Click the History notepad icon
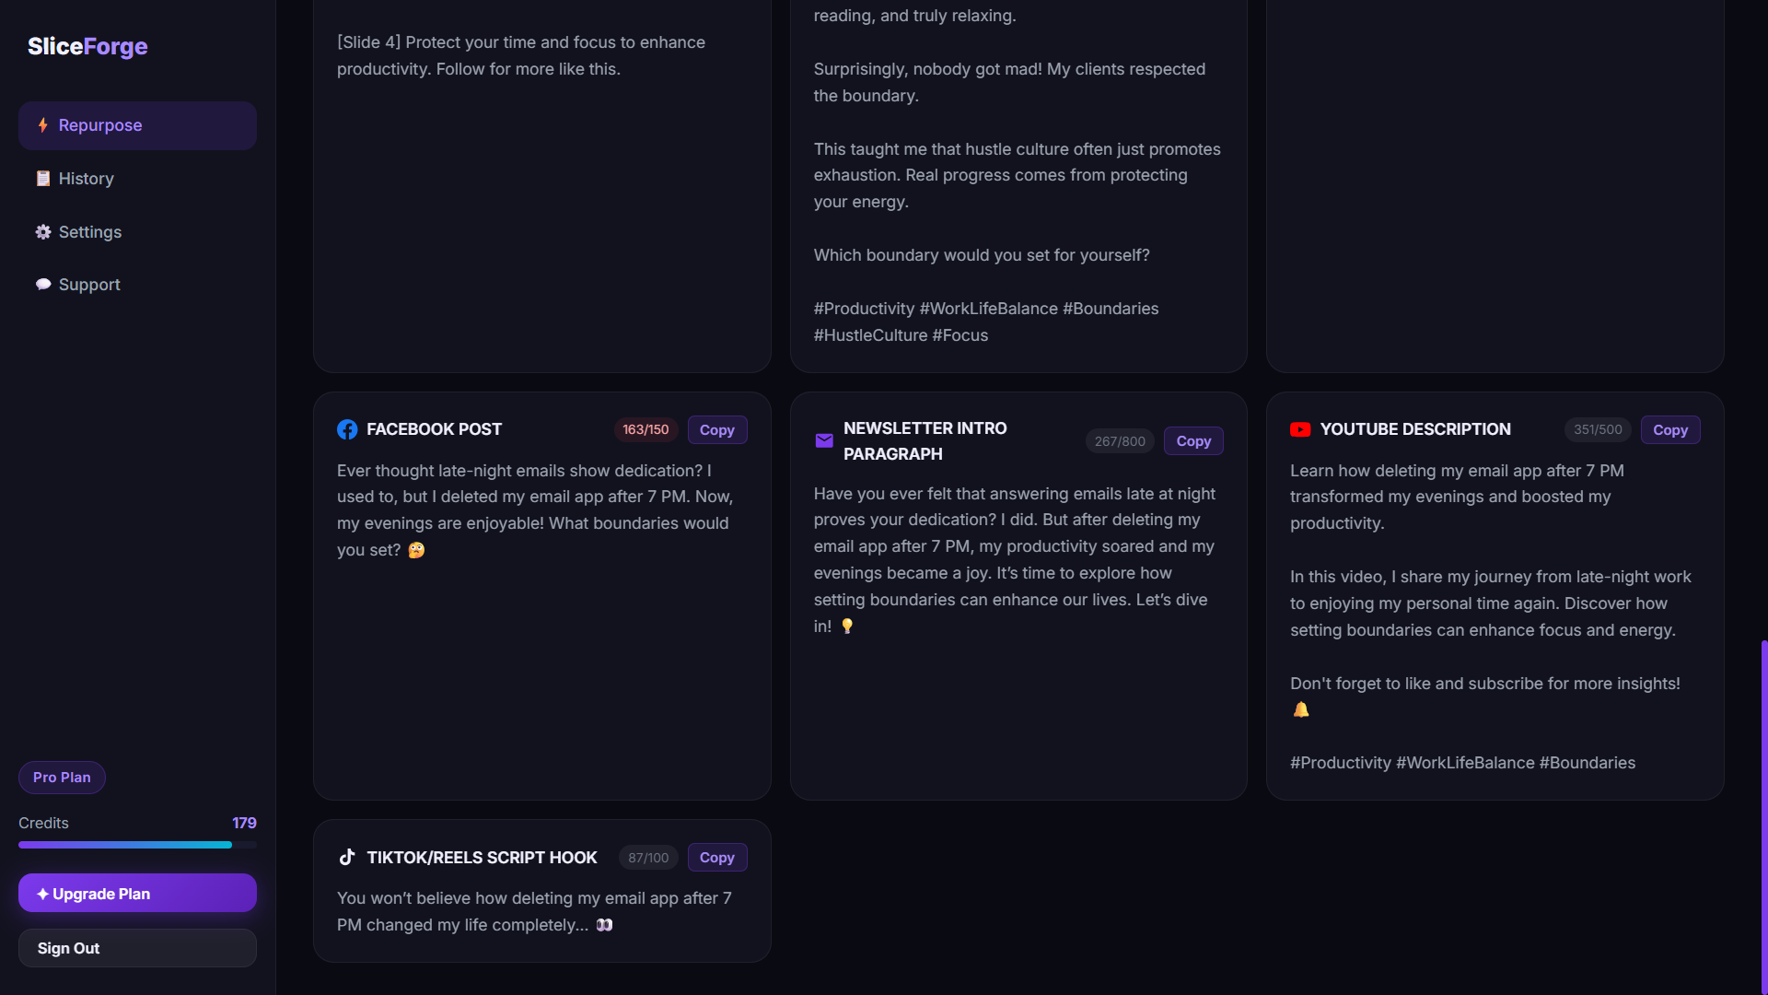 pos(42,179)
